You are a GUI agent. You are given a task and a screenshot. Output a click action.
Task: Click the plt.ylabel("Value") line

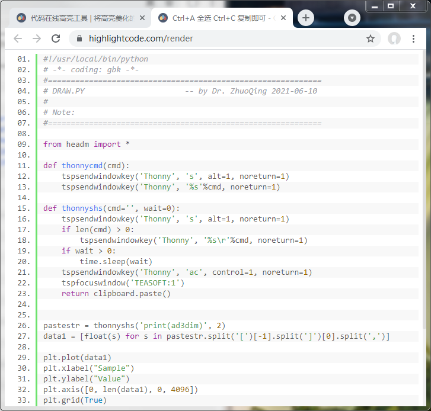click(87, 379)
